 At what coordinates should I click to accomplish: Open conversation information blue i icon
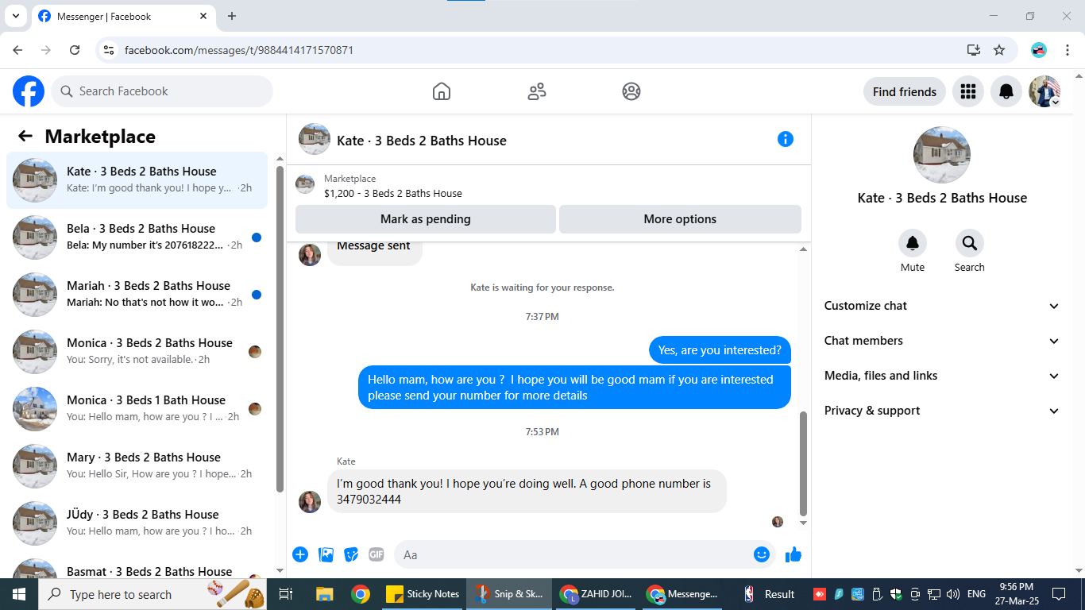(x=786, y=139)
